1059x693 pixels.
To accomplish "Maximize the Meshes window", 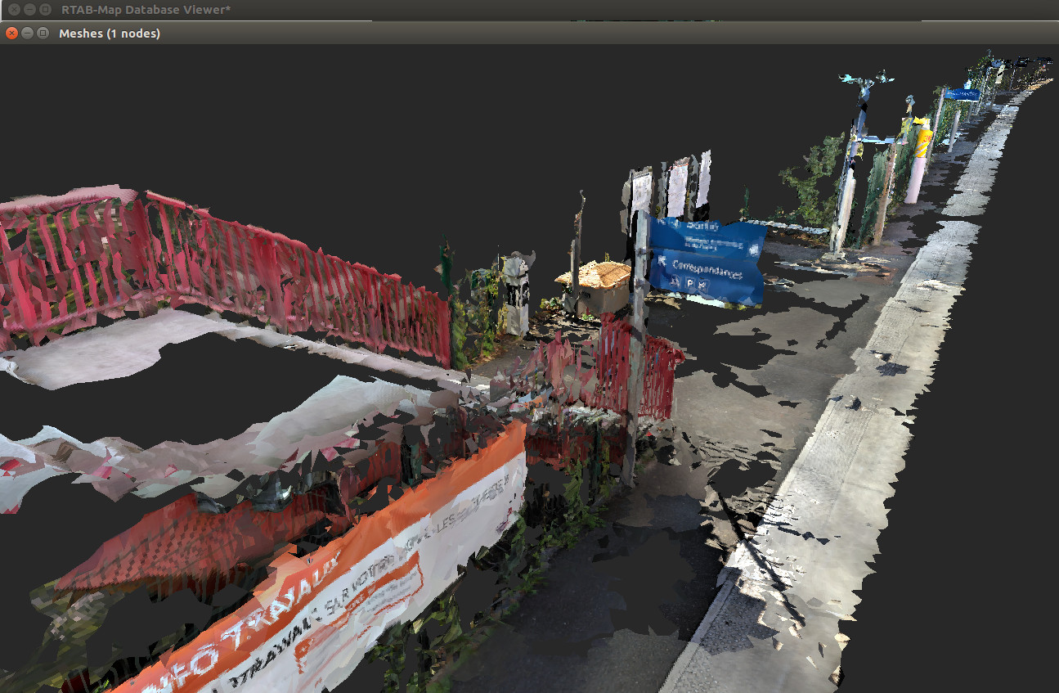I will [x=43, y=33].
